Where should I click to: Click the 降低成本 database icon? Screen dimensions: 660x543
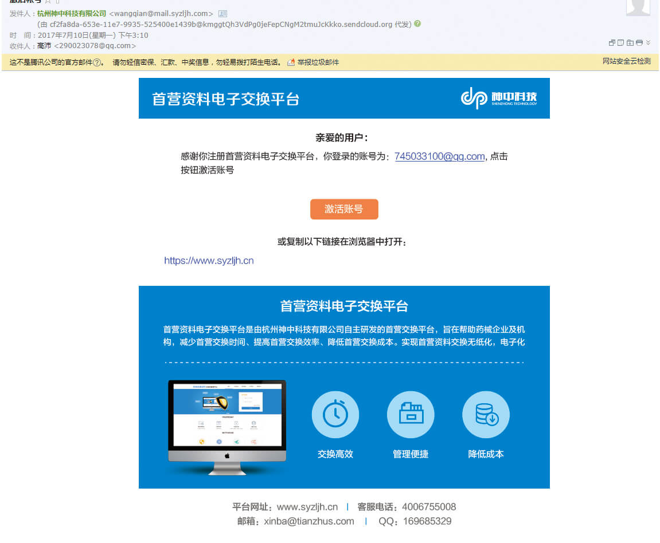click(486, 415)
